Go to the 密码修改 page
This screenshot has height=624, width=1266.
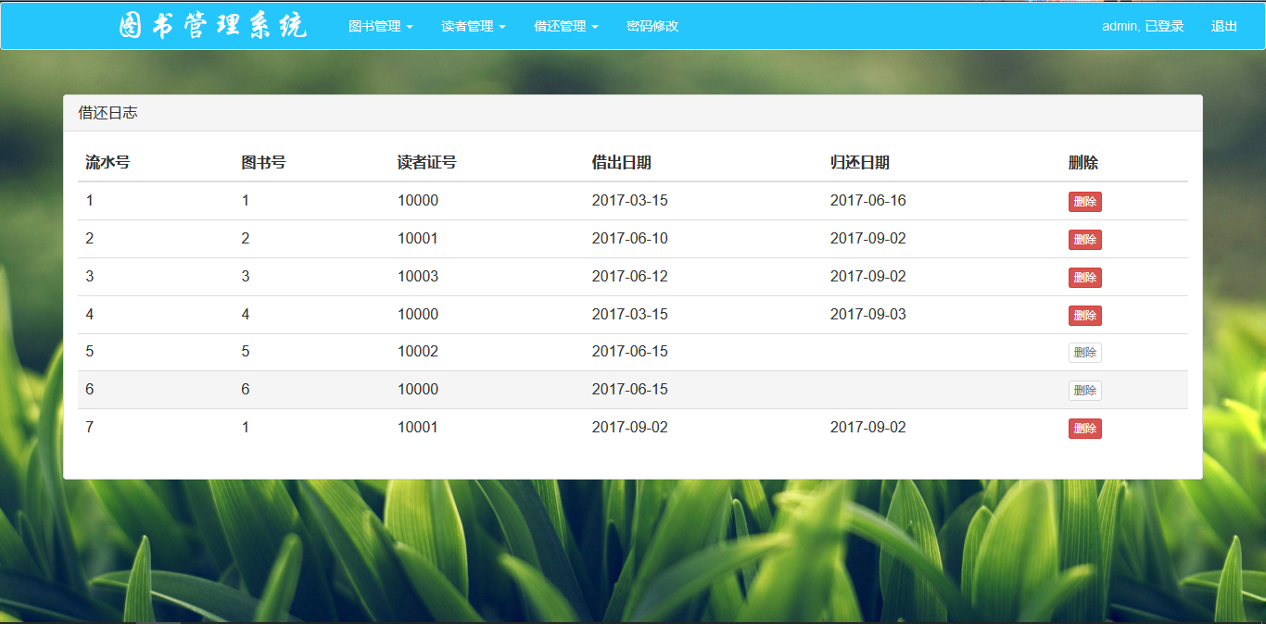point(652,26)
